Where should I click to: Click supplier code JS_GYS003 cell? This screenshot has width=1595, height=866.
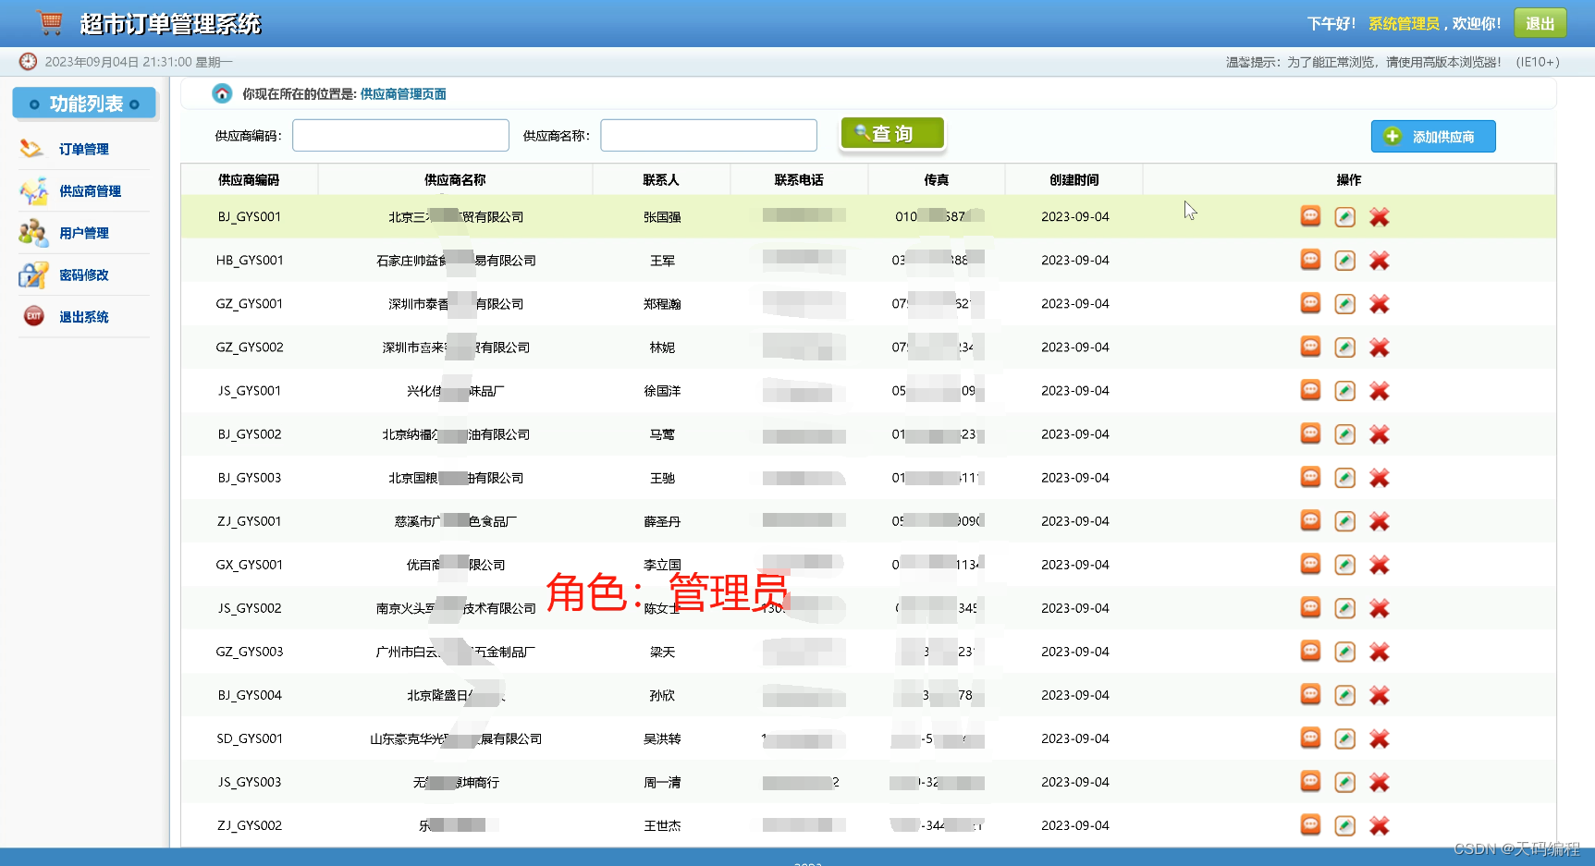[x=250, y=782]
